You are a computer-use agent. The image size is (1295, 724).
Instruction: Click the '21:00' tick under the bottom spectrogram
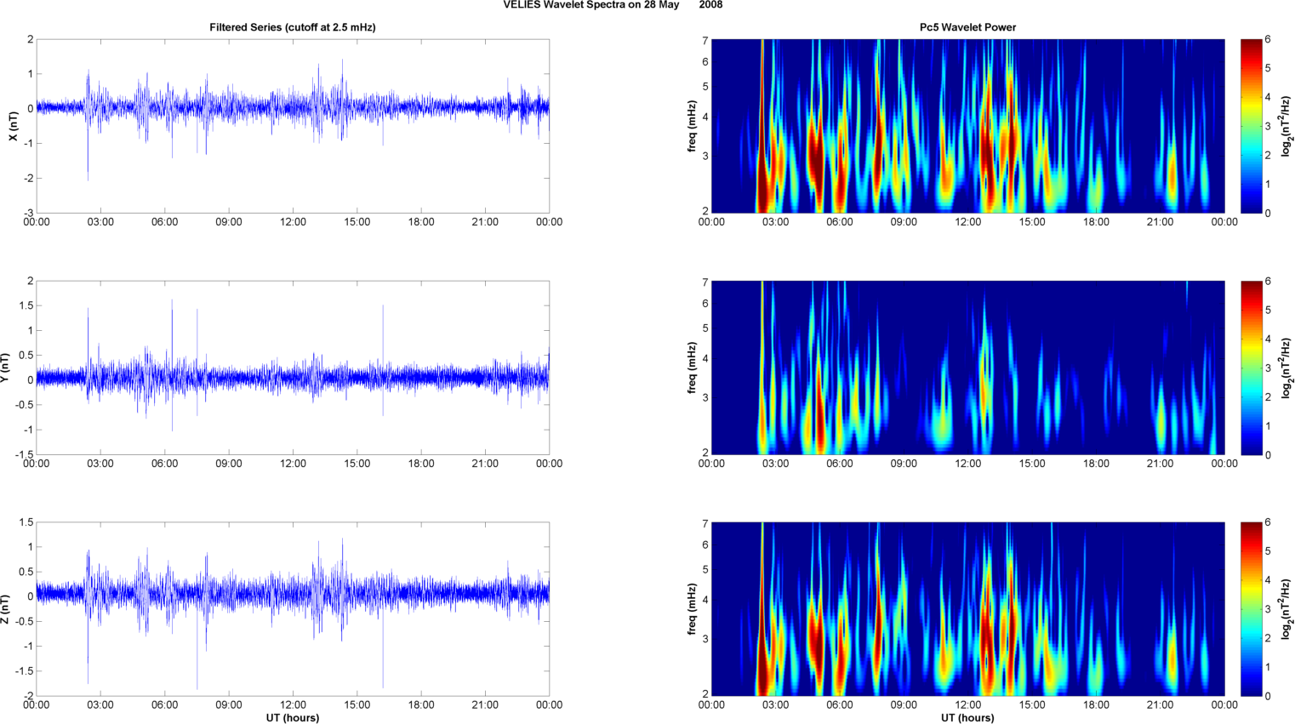[1161, 705]
